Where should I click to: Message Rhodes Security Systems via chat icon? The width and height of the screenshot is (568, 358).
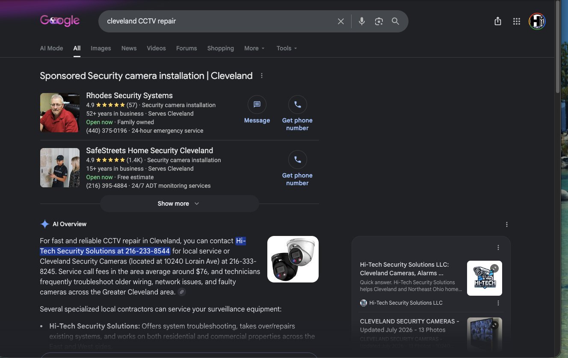(x=257, y=104)
